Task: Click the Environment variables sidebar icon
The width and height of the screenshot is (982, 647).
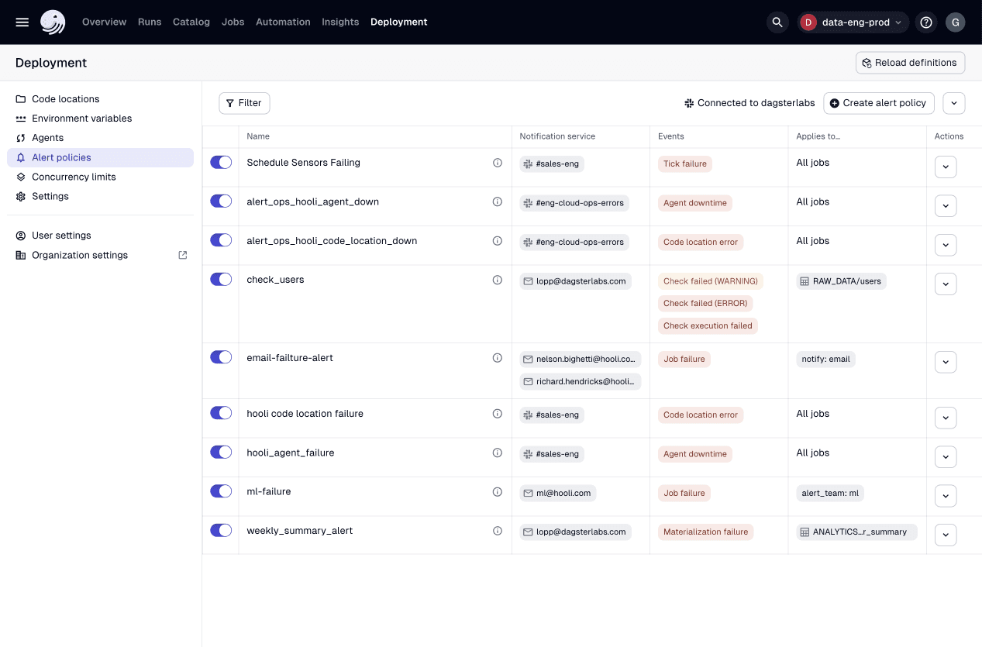Action: pos(21,118)
